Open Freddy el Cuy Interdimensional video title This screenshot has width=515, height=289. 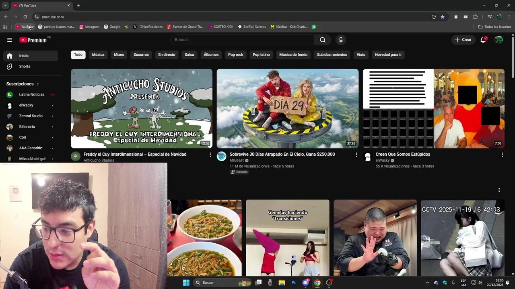coord(135,155)
